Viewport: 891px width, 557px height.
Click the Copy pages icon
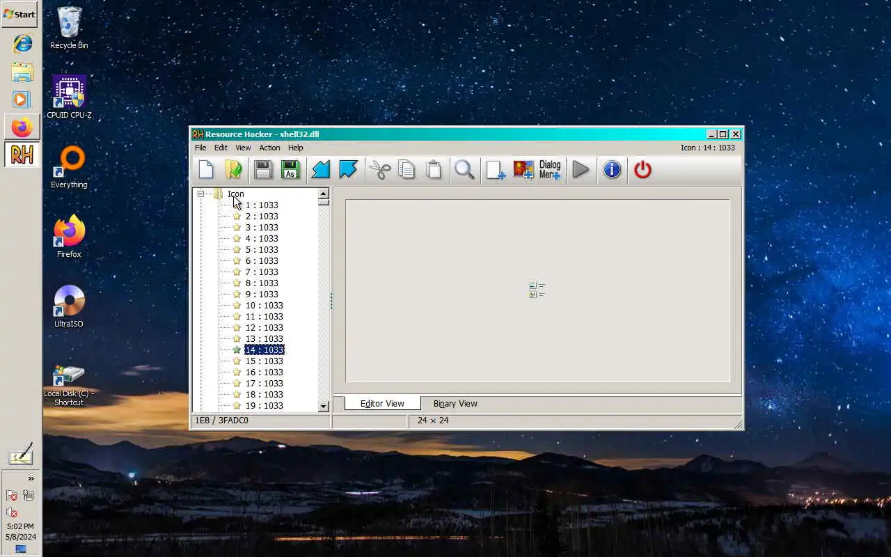click(406, 169)
